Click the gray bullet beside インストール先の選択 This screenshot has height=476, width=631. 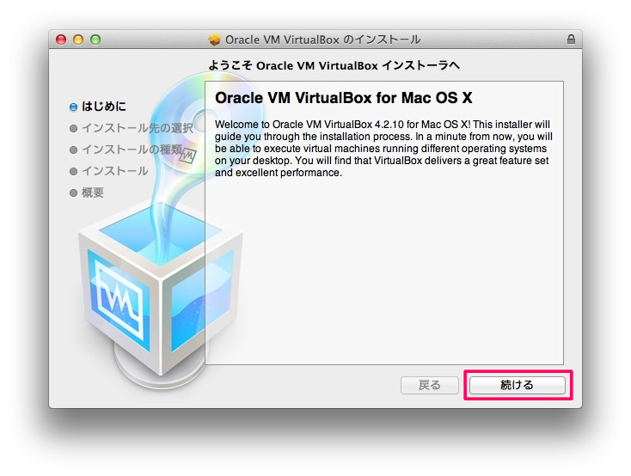click(x=73, y=128)
